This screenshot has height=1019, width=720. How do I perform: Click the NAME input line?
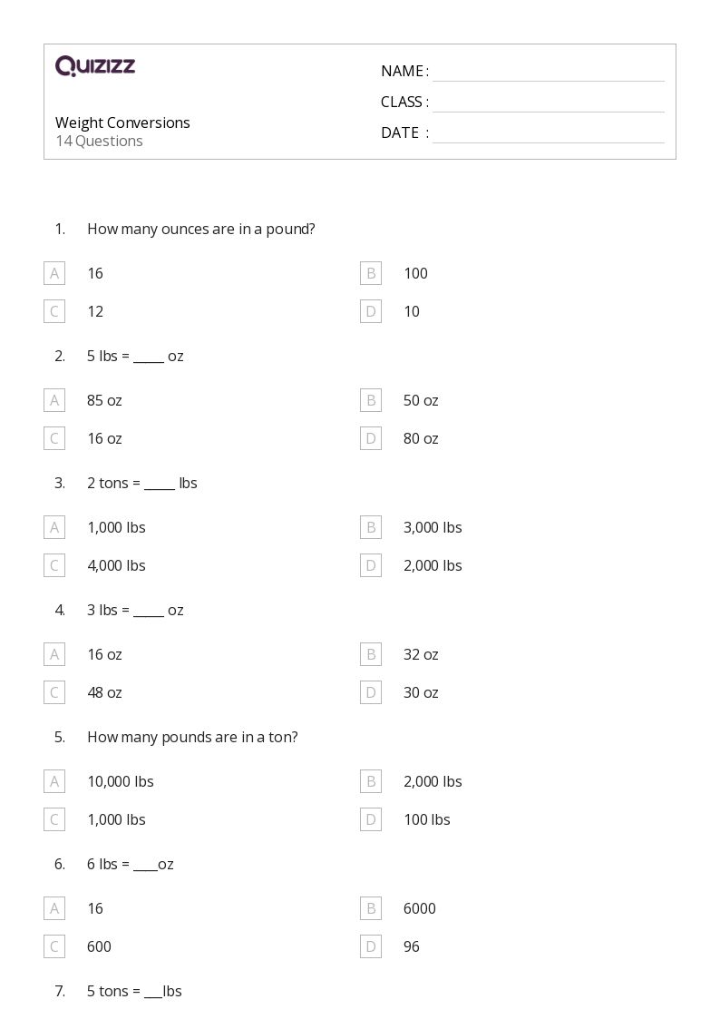(549, 72)
